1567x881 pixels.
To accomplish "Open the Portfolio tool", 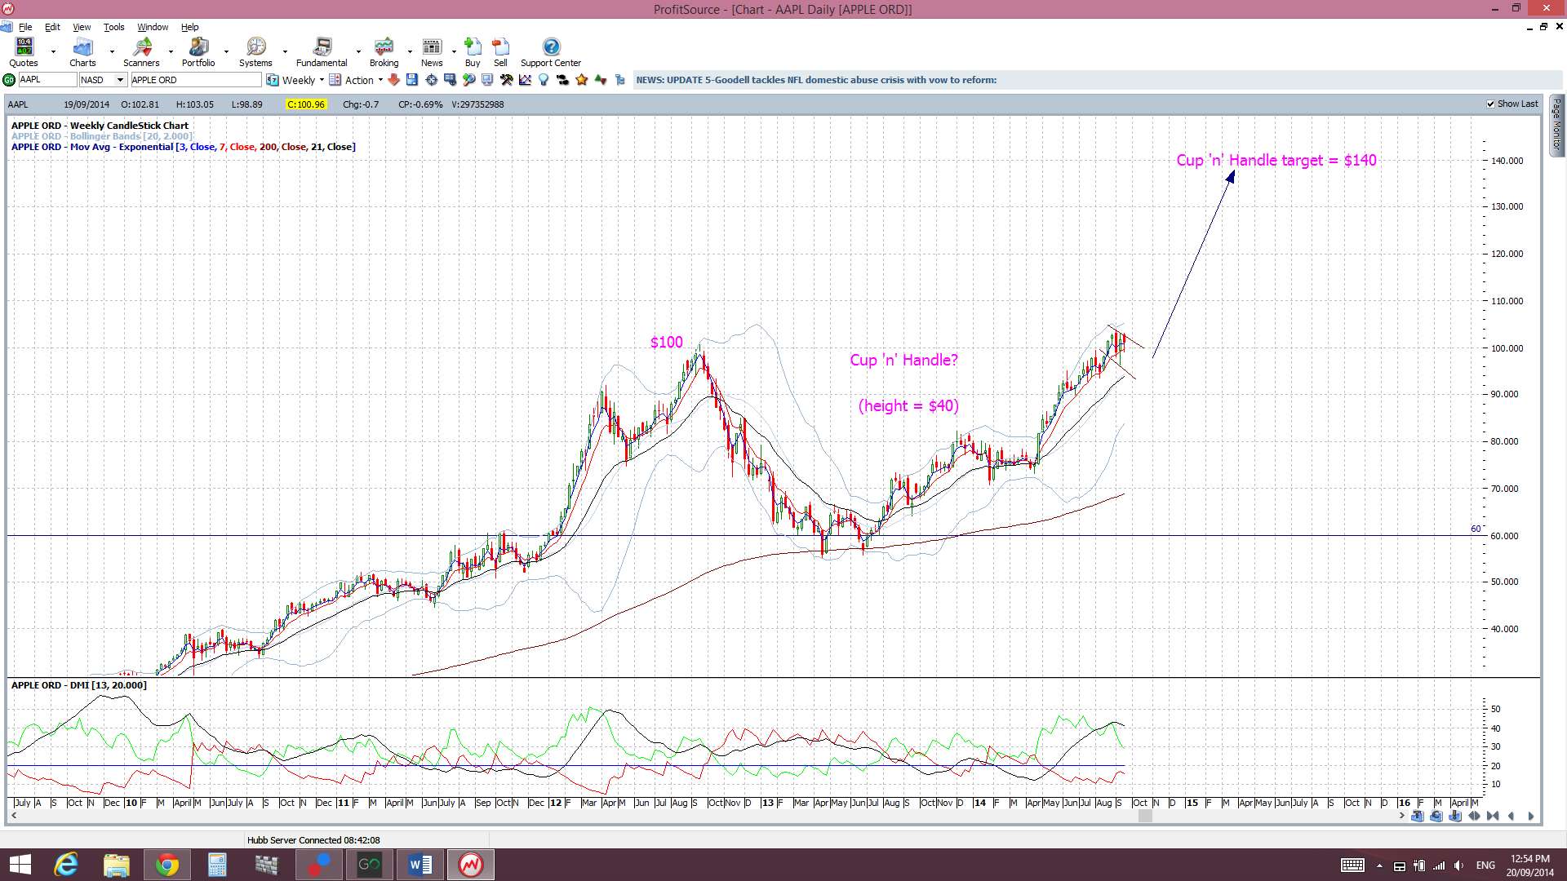I will tap(198, 52).
